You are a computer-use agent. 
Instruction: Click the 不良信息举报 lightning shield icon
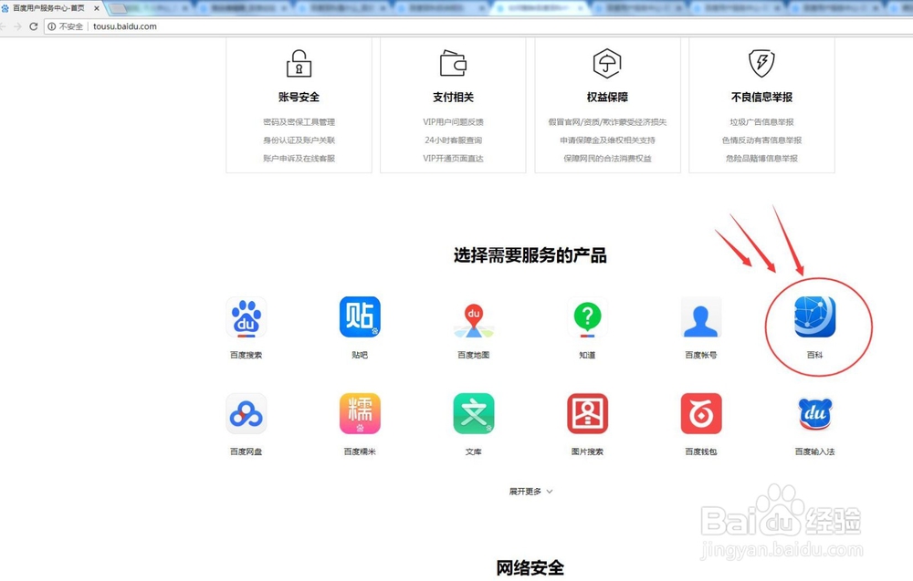point(761,64)
